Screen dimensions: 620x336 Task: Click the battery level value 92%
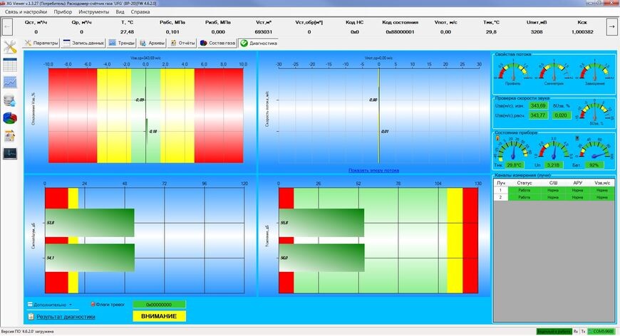pyautogui.click(x=594, y=165)
